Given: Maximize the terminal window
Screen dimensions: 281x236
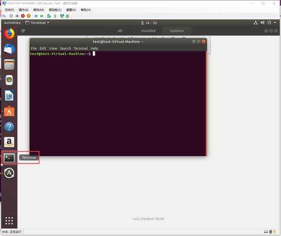Looking at the screenshot, I should click(x=198, y=42).
